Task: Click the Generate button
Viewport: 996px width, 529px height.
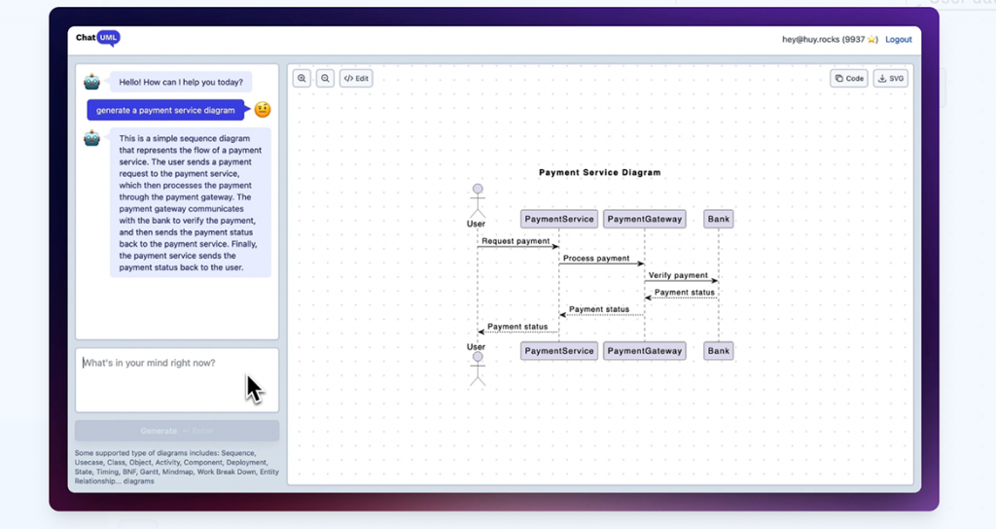Action: pos(177,431)
